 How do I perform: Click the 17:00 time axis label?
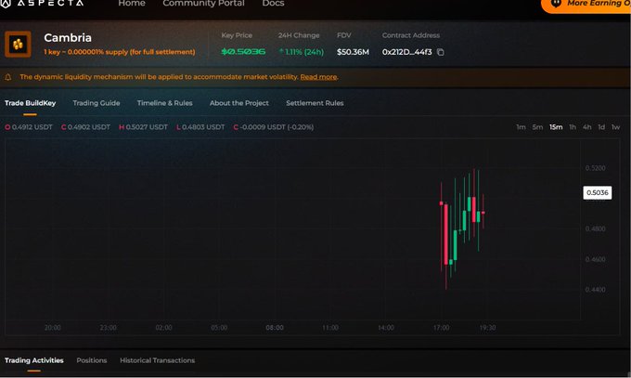click(442, 328)
